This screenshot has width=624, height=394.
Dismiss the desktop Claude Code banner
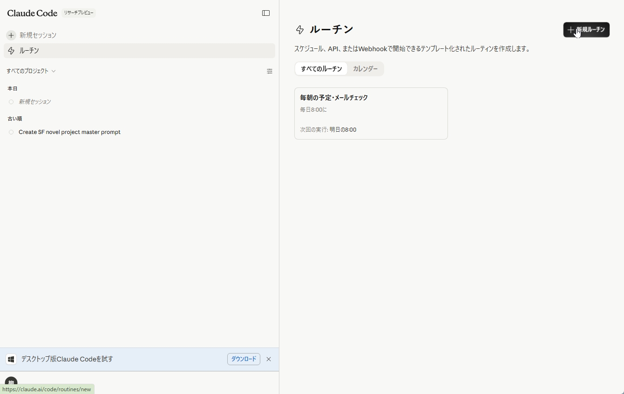pyautogui.click(x=268, y=359)
